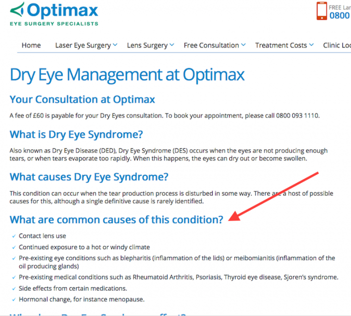Click the Dry Eye Management at Optimax title
Screen dimensions: 351x316
127,75
